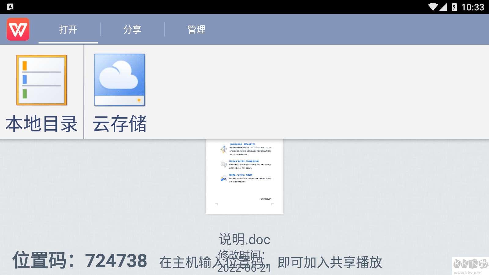Tap the Wi-Fi signal status icon

[433, 7]
